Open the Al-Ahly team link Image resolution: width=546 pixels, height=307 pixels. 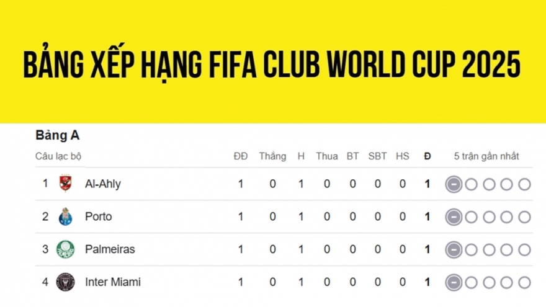[103, 184]
